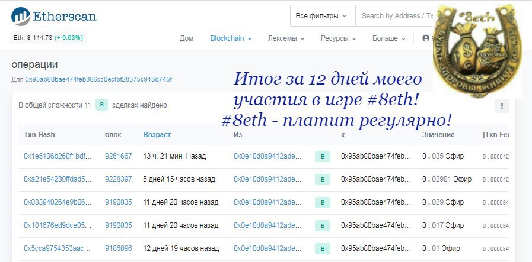Image resolution: width=532 pixels, height=262 pixels.
Task: Click recipient address in 0.035 Эфир row
Action: (376, 156)
